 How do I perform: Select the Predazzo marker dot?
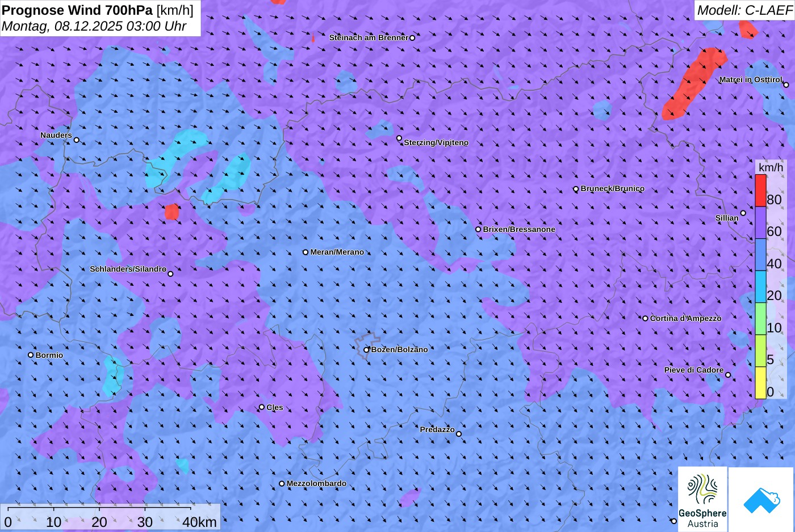pyautogui.click(x=459, y=434)
